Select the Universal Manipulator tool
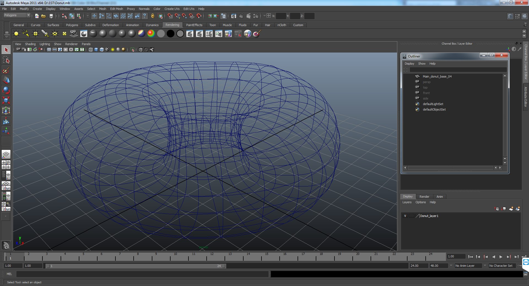 6,111
